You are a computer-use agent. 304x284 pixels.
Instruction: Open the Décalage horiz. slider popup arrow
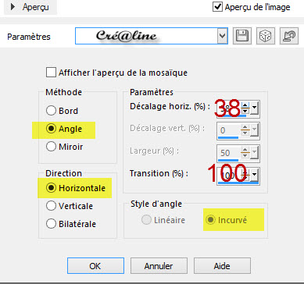click(254, 107)
